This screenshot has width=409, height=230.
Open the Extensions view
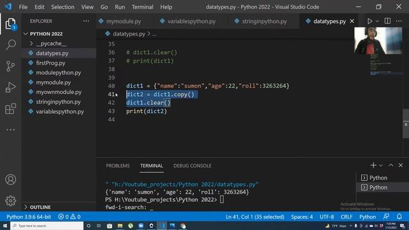point(10,109)
